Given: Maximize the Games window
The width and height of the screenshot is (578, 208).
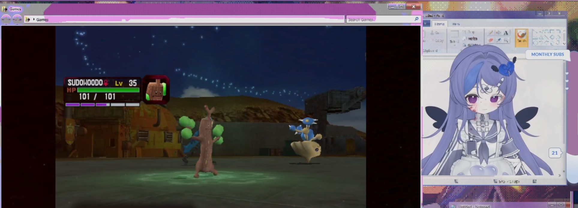Looking at the screenshot, I should (401, 6).
